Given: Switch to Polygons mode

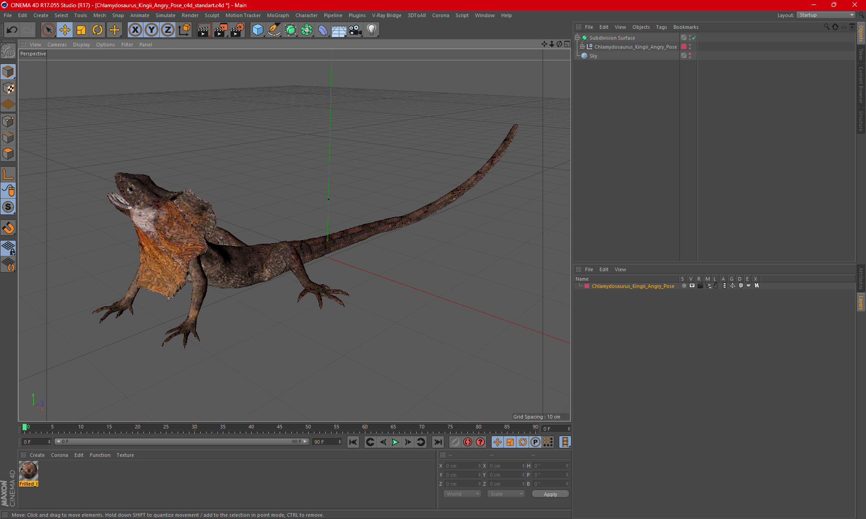Looking at the screenshot, I should pyautogui.click(x=8, y=154).
